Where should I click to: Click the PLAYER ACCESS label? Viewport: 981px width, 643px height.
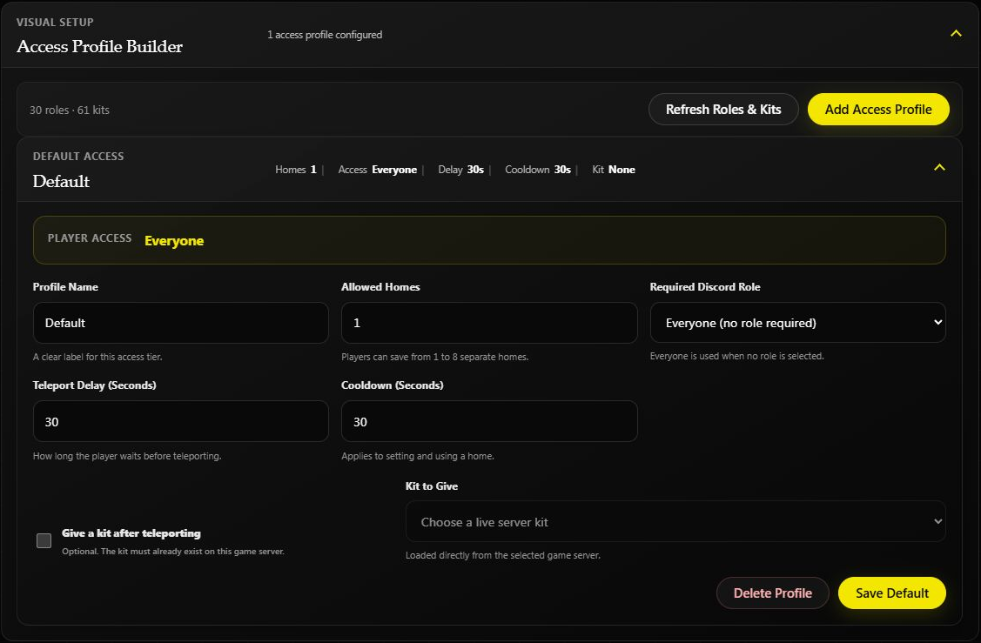point(90,238)
